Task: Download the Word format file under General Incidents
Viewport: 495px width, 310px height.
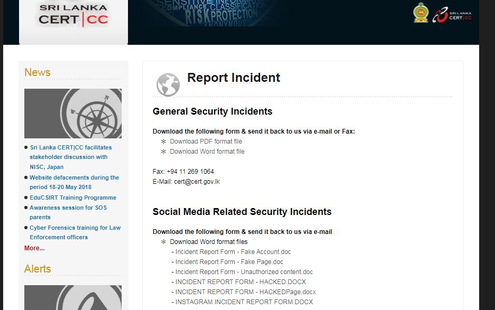Action: pos(207,152)
